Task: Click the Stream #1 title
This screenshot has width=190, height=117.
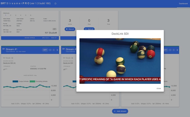Action: [11, 49]
